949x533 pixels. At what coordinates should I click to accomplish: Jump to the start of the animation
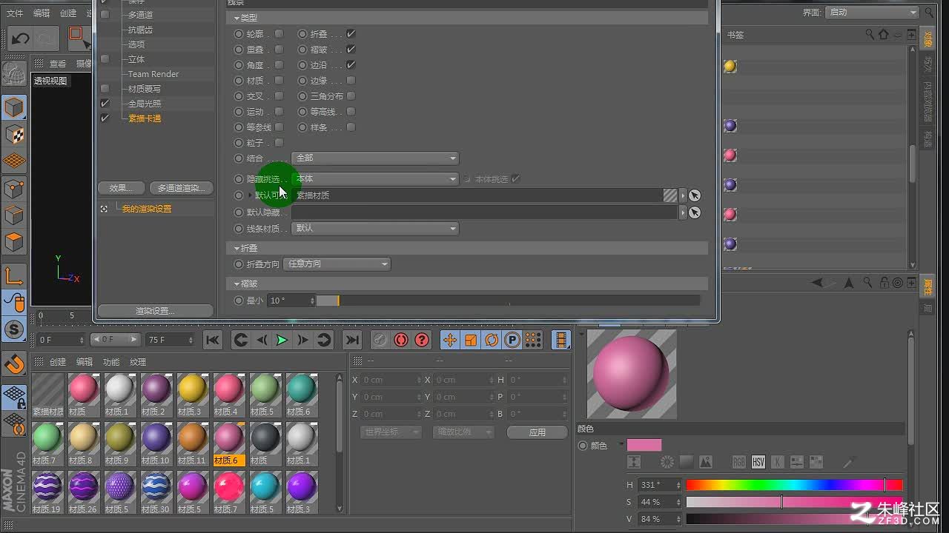click(213, 340)
